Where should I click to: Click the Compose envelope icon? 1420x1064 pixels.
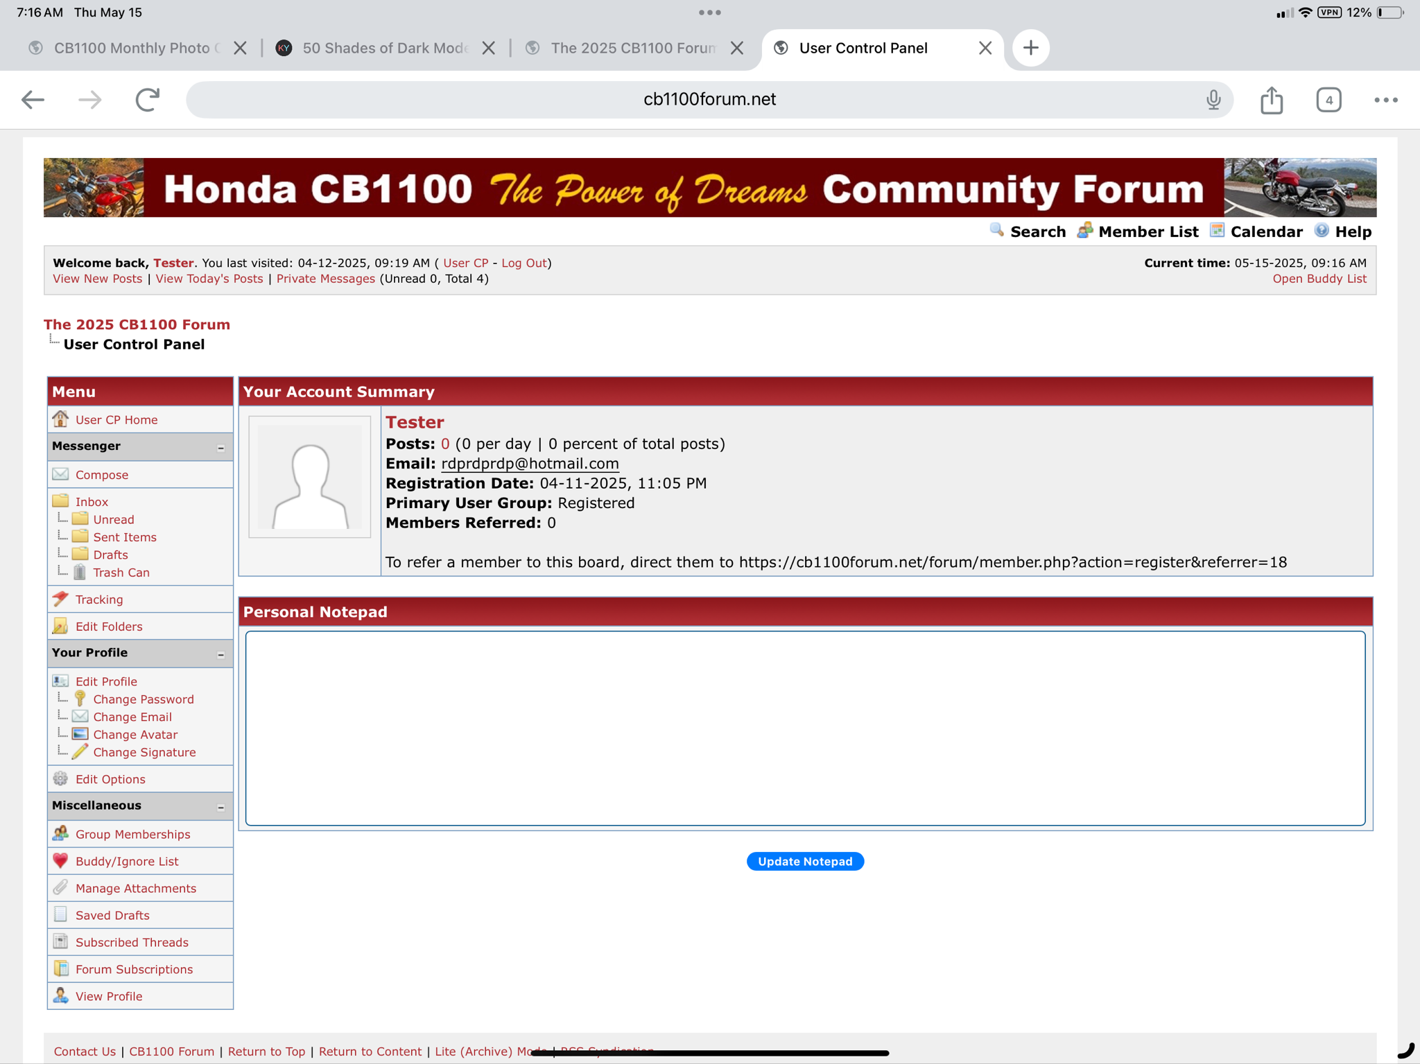(61, 474)
